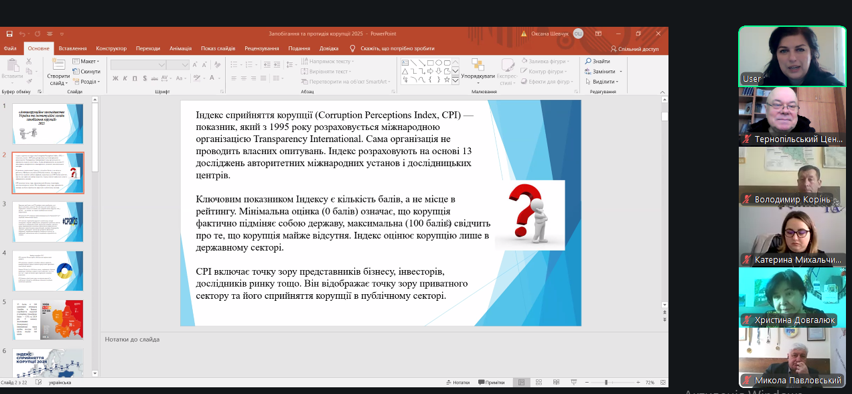852x394 pixels.
Task: Click the Save icon in quick access toolbar
Action: tap(9, 34)
